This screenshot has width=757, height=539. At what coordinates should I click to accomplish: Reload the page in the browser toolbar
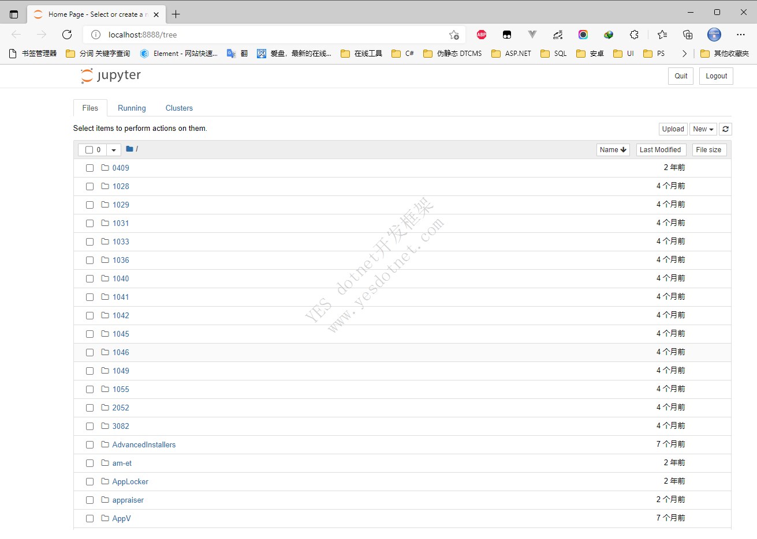[67, 35]
